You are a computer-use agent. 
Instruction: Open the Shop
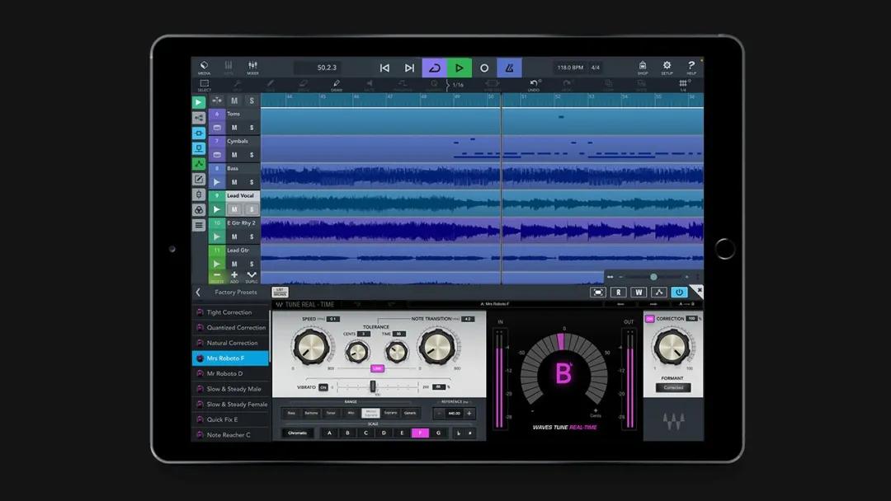[643, 68]
